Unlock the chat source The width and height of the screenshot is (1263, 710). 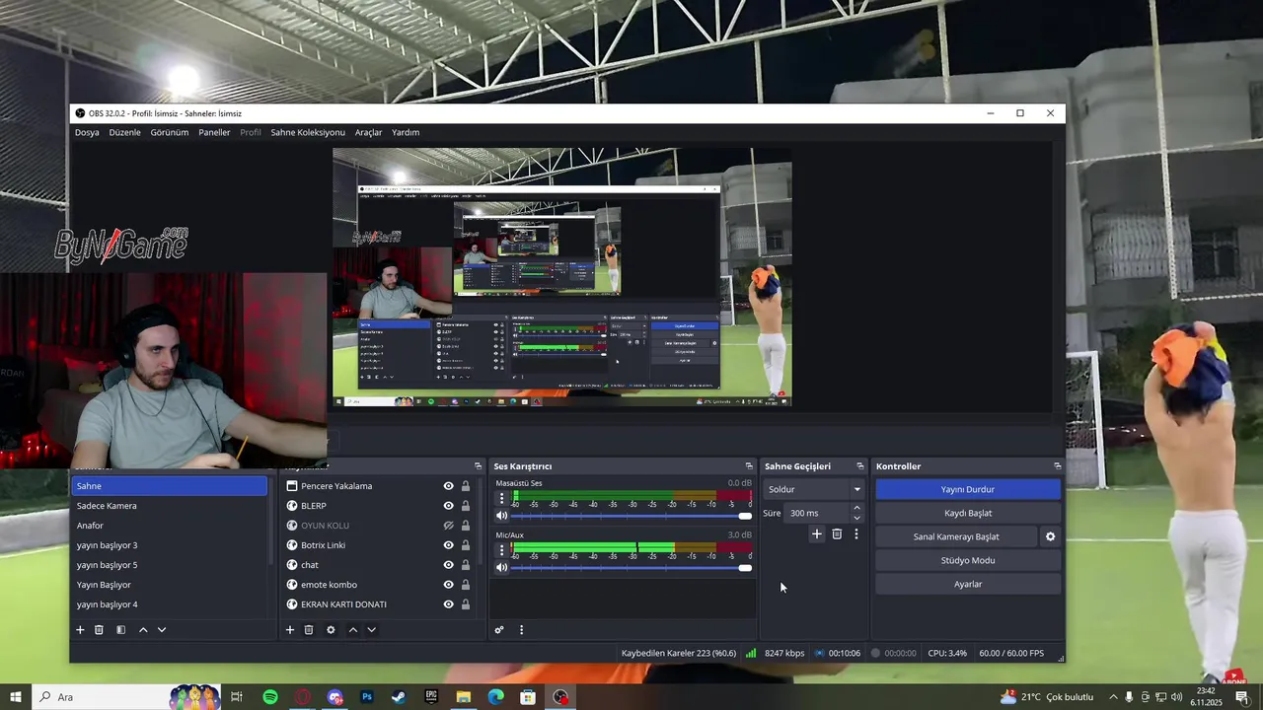466,565
